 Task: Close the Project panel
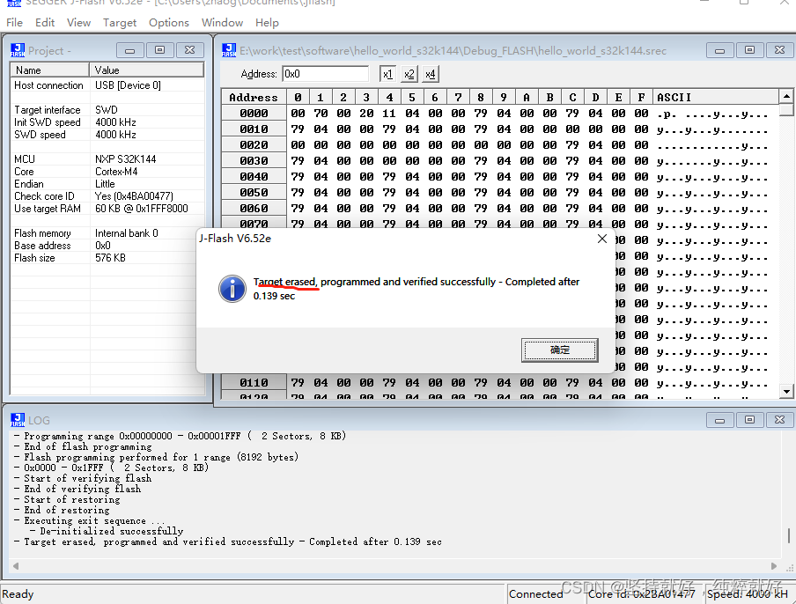pos(190,50)
